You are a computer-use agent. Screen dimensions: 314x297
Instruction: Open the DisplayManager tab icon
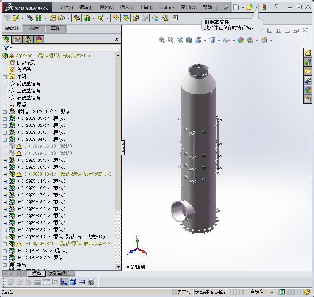(39, 39)
